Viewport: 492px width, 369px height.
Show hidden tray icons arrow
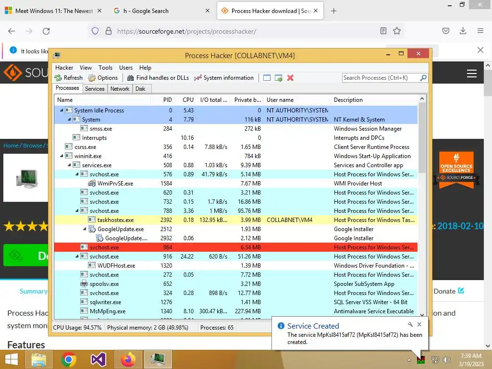click(409, 360)
